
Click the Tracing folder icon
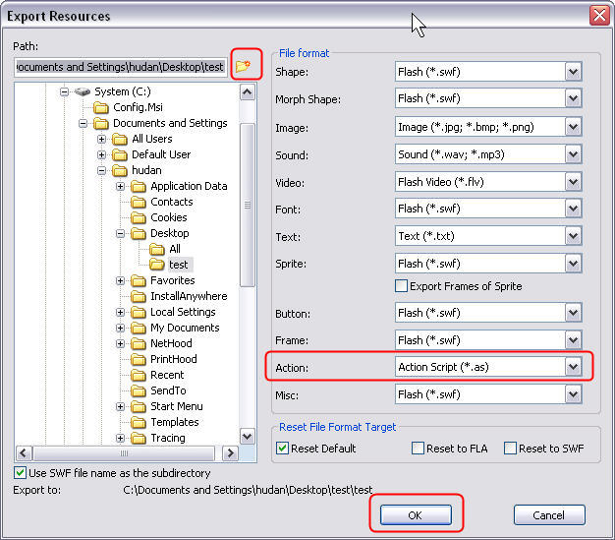[x=139, y=438]
